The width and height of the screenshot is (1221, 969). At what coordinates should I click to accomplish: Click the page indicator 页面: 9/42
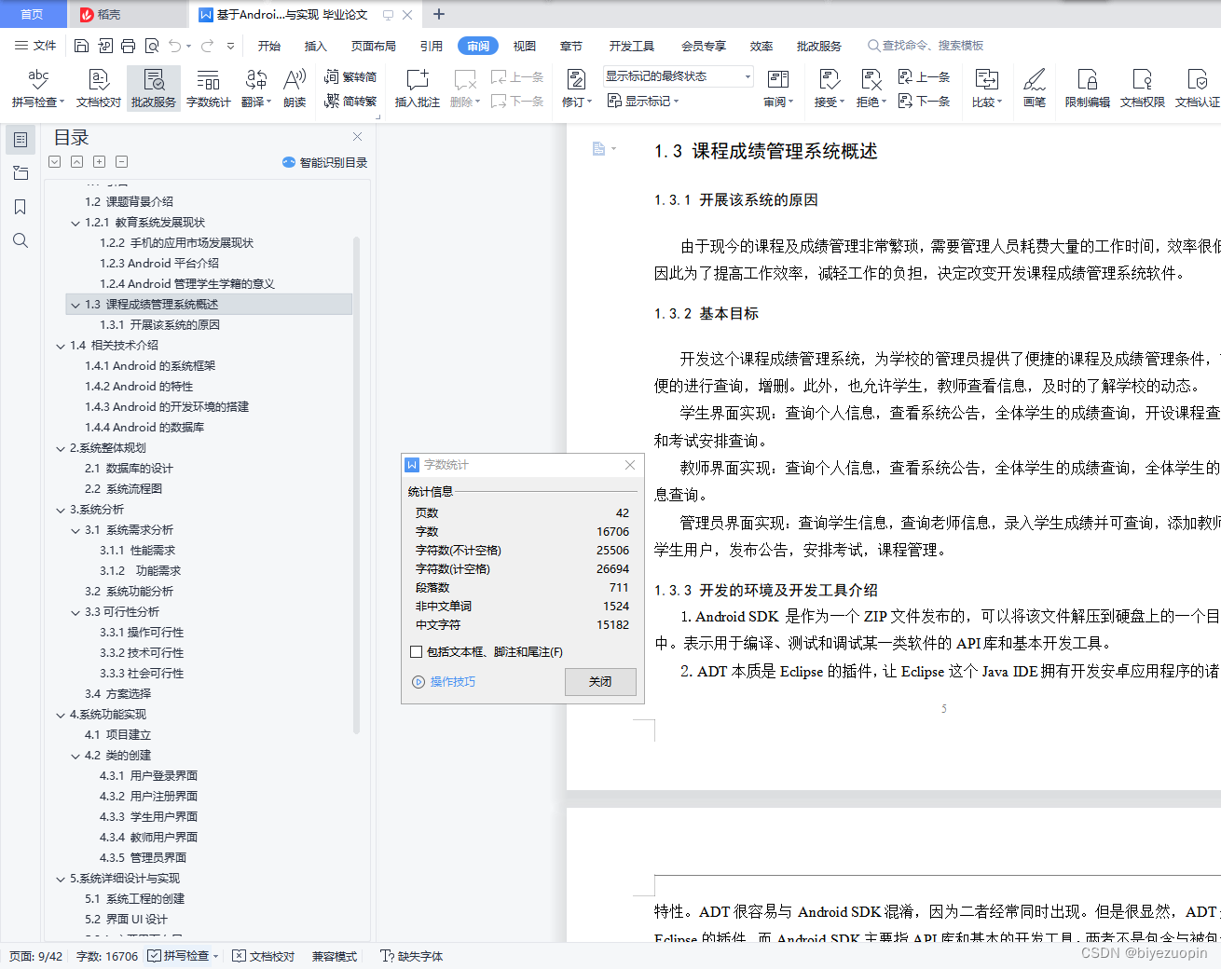coord(36,956)
